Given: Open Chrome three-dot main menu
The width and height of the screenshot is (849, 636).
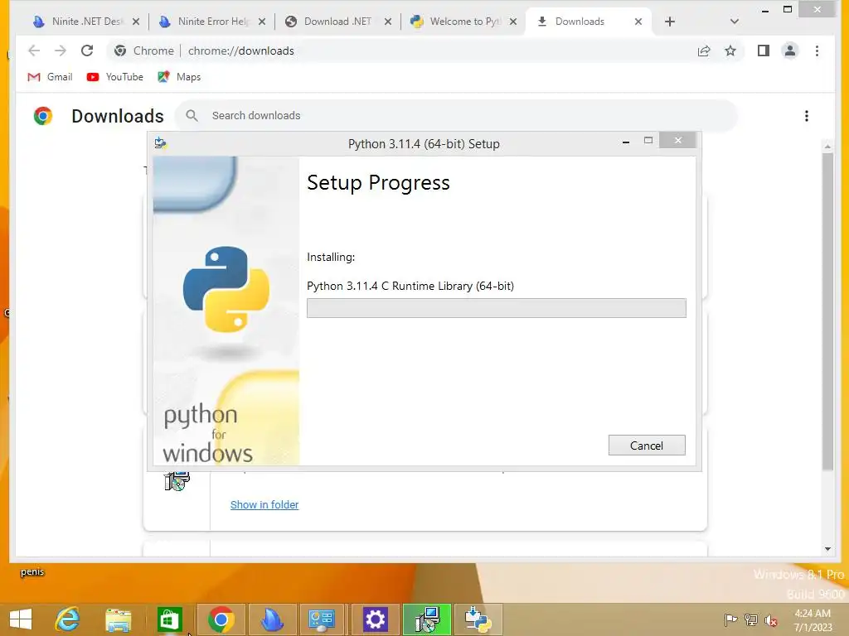Looking at the screenshot, I should tap(817, 51).
